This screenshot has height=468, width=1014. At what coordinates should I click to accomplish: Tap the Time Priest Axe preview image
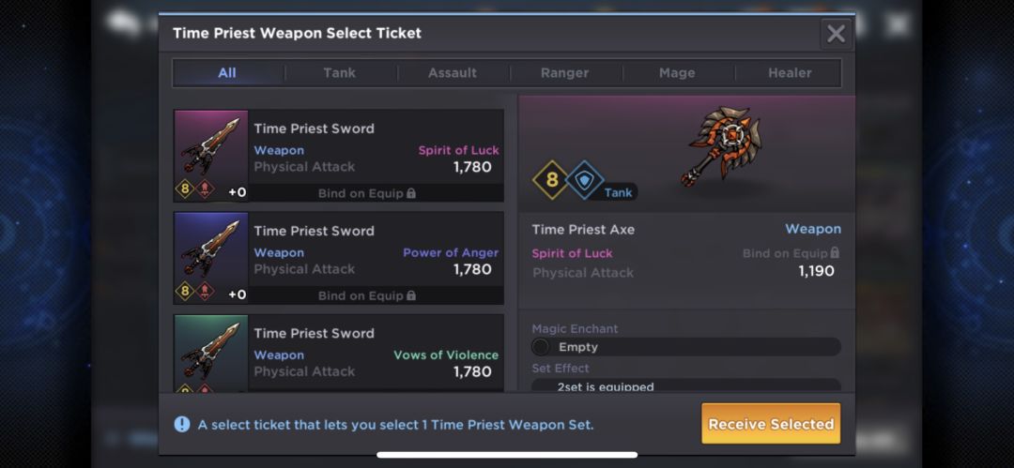tap(723, 146)
